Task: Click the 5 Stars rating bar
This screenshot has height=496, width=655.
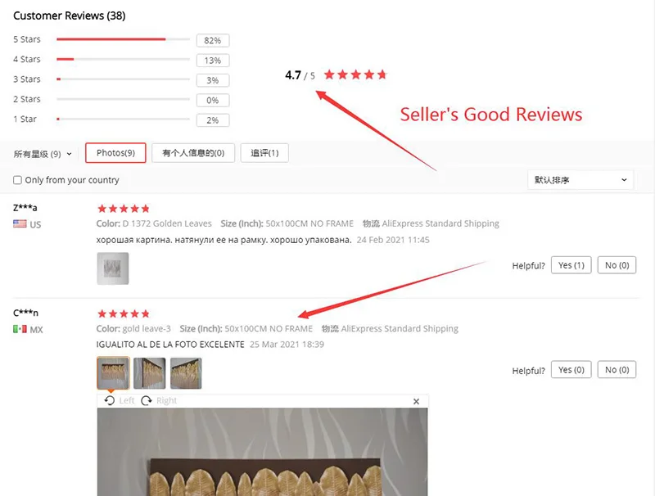Action: point(124,39)
